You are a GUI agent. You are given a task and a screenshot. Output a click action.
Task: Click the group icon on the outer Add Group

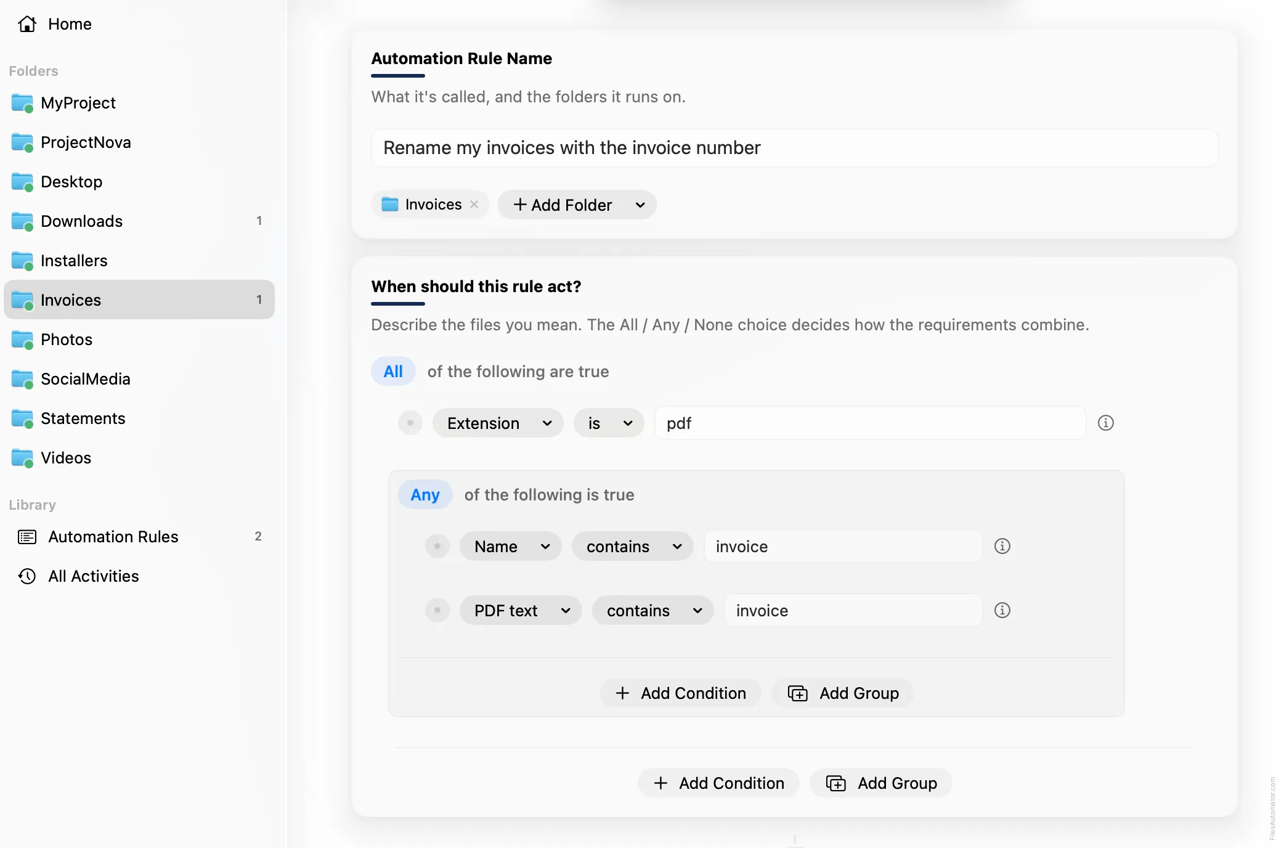tap(836, 783)
